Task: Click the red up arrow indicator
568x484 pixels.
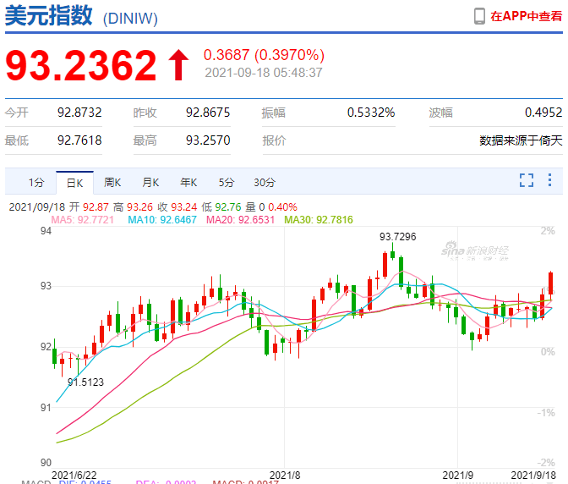Action: click(178, 65)
